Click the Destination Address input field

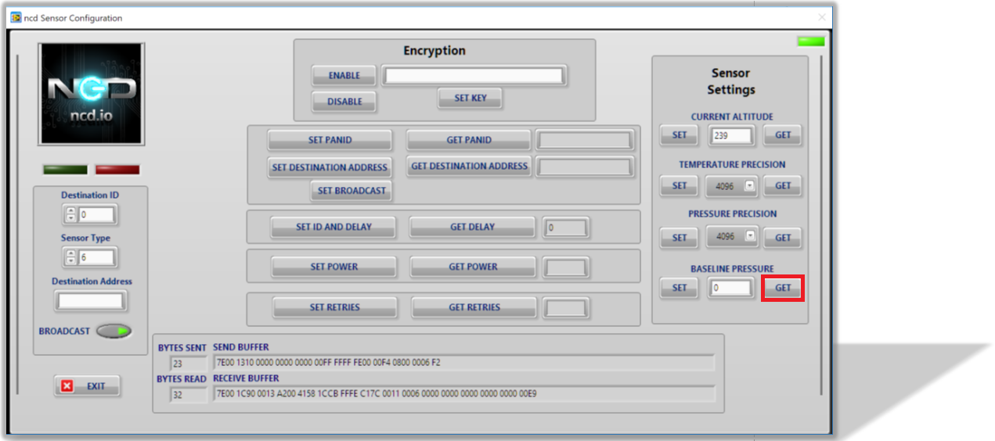[91, 301]
